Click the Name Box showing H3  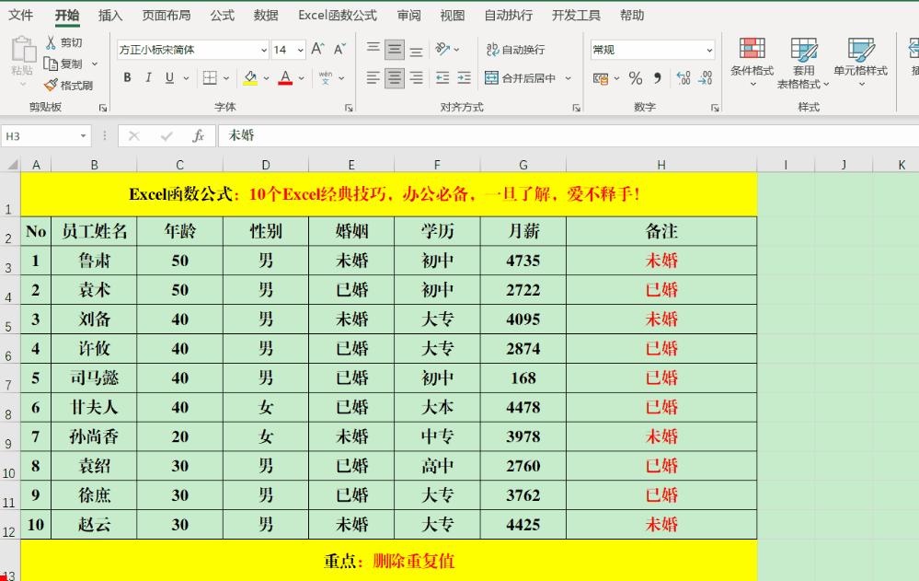37,134
